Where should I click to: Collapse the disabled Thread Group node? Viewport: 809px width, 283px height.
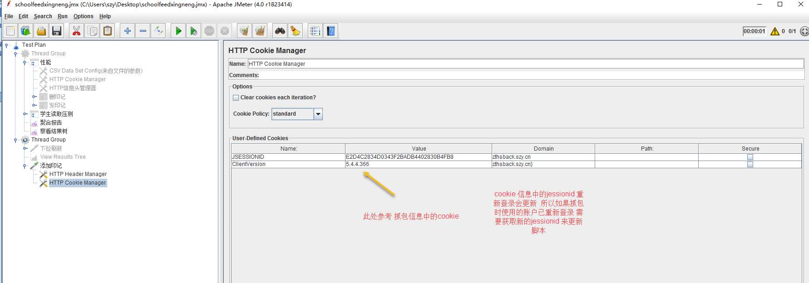click(15, 54)
